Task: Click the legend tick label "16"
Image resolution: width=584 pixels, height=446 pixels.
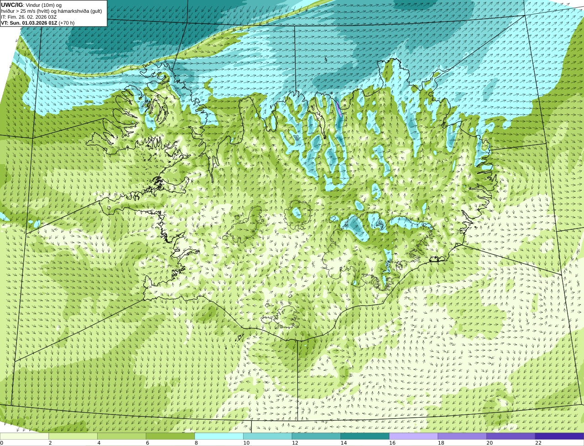Action: click(x=392, y=443)
